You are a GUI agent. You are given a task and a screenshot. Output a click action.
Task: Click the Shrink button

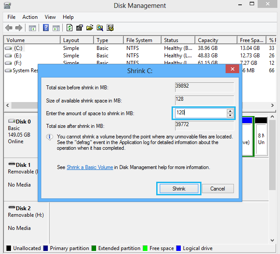(179, 189)
